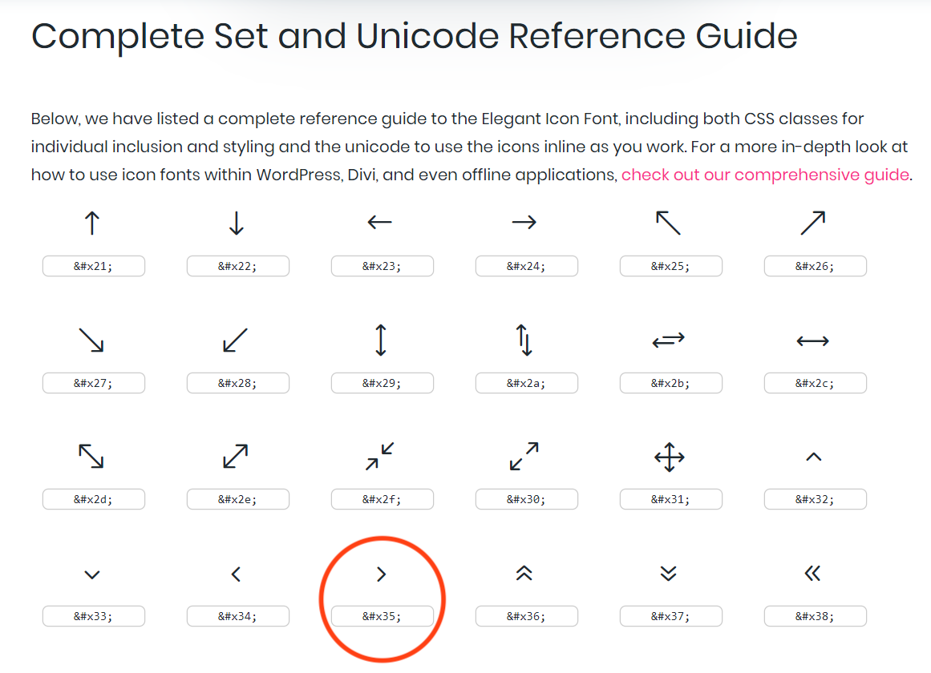Open the comprehensive guide link

click(x=765, y=175)
